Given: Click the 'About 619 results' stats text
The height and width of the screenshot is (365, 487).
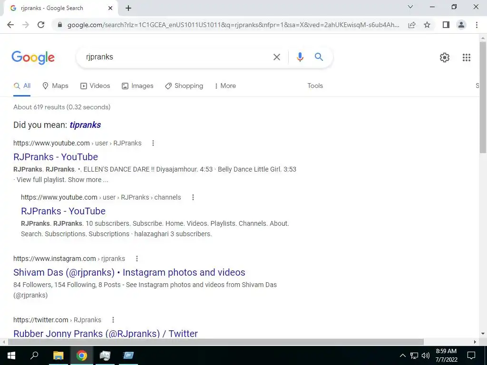Looking at the screenshot, I should (62, 107).
